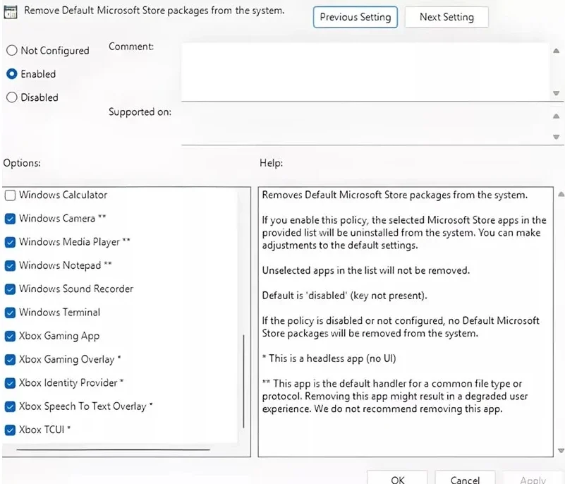Go to Previous Setting
The height and width of the screenshot is (484, 565).
pos(356,17)
